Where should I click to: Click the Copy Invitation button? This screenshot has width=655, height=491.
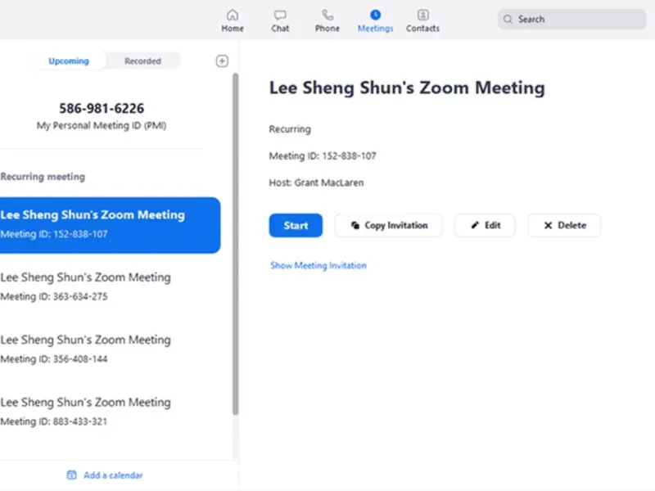(x=388, y=226)
